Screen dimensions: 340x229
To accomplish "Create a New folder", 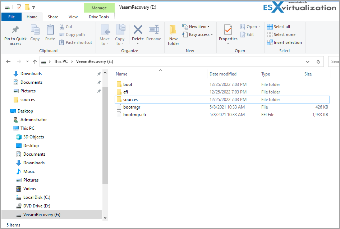I will pos(173,35).
